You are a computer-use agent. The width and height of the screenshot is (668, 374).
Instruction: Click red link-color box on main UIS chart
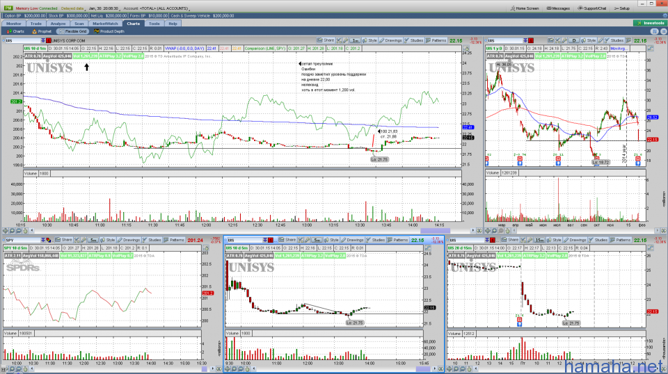49,40
